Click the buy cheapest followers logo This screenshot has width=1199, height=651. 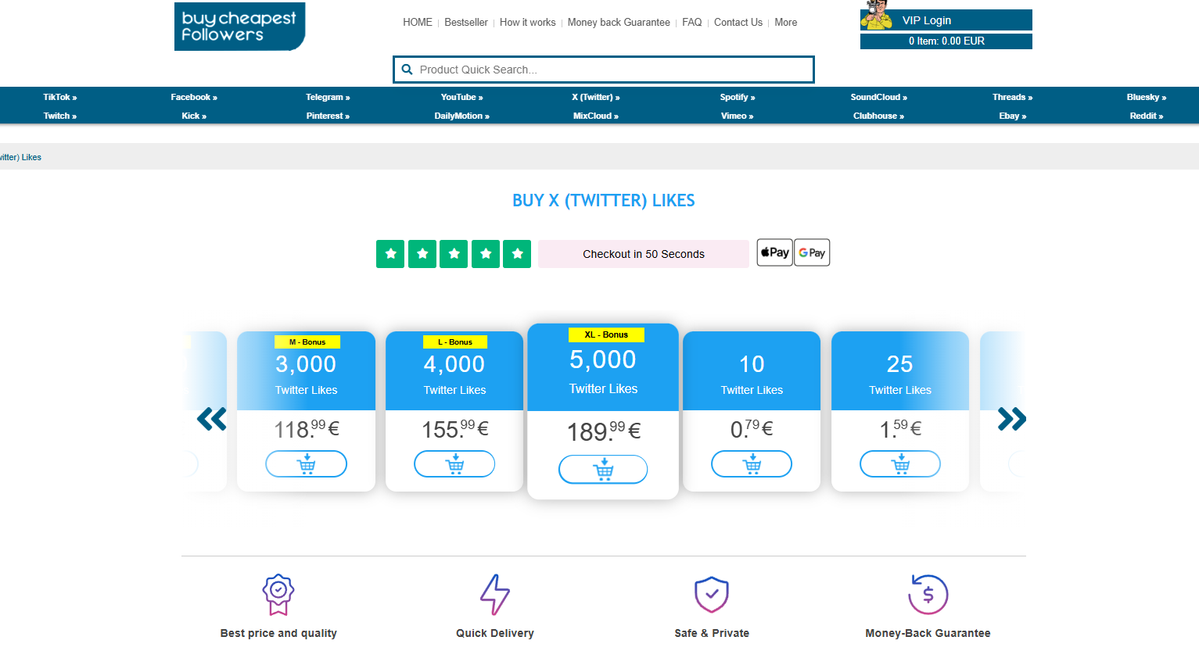(239, 27)
